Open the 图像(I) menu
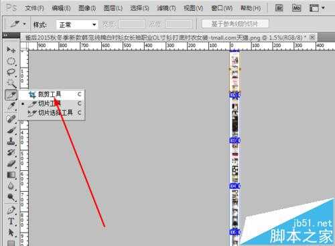Viewport: 335px width, 246px height. [87, 8]
